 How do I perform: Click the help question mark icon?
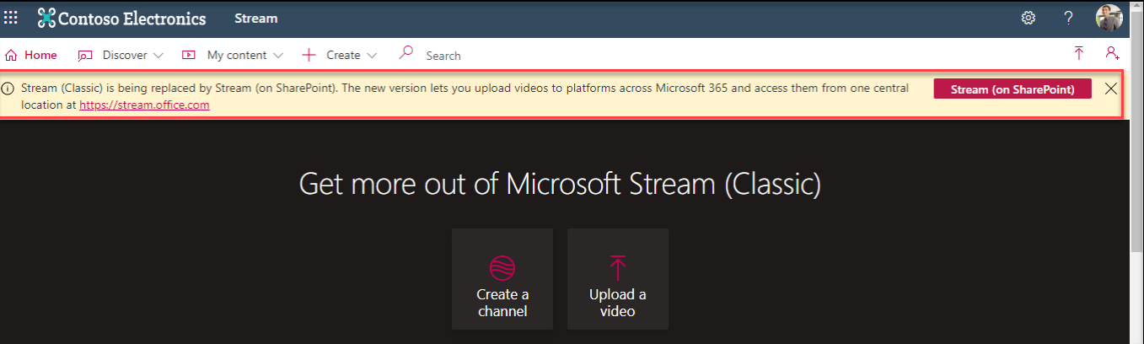(x=1068, y=19)
